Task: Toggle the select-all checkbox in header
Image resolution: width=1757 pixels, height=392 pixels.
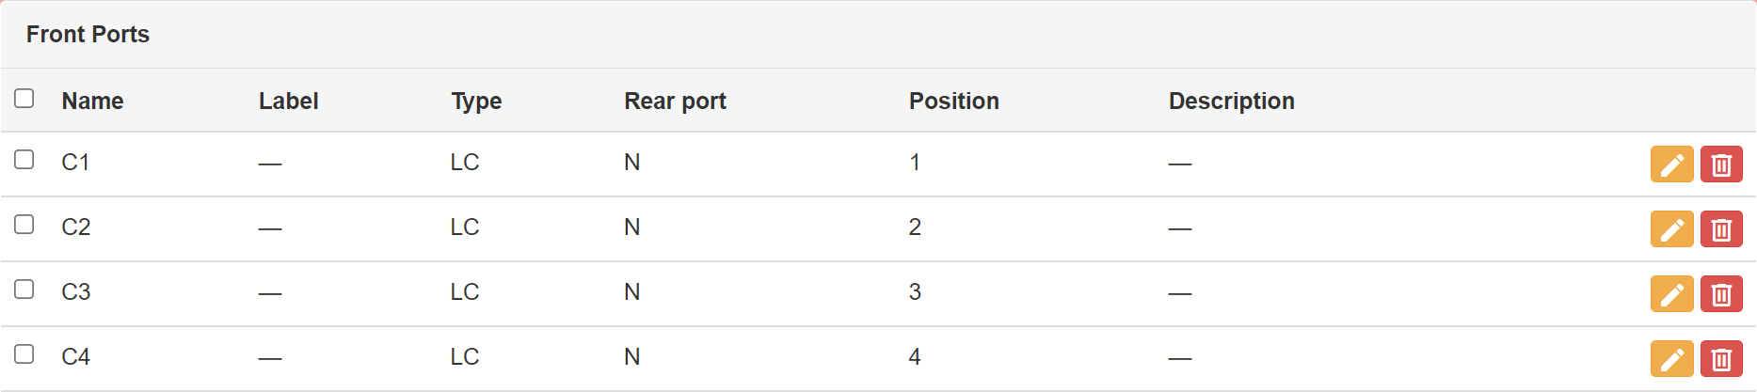Action: [24, 98]
